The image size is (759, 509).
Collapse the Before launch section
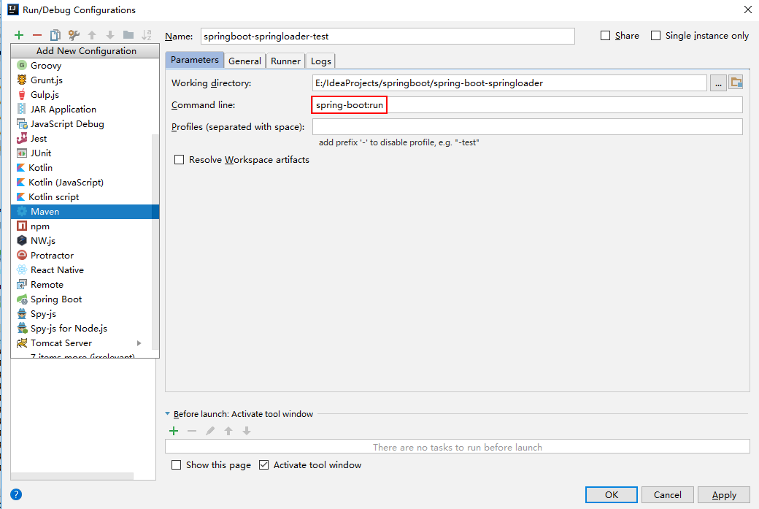pyautogui.click(x=168, y=414)
